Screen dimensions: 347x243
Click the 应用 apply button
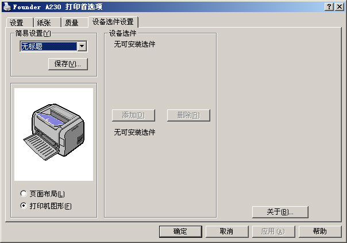(273, 231)
